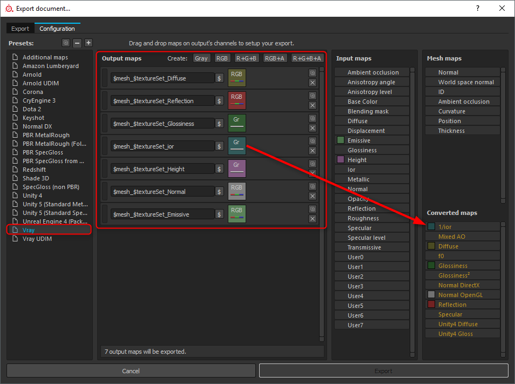The image size is (515, 384).
Task: Duplicate the ior output map row
Action: tap(313, 141)
